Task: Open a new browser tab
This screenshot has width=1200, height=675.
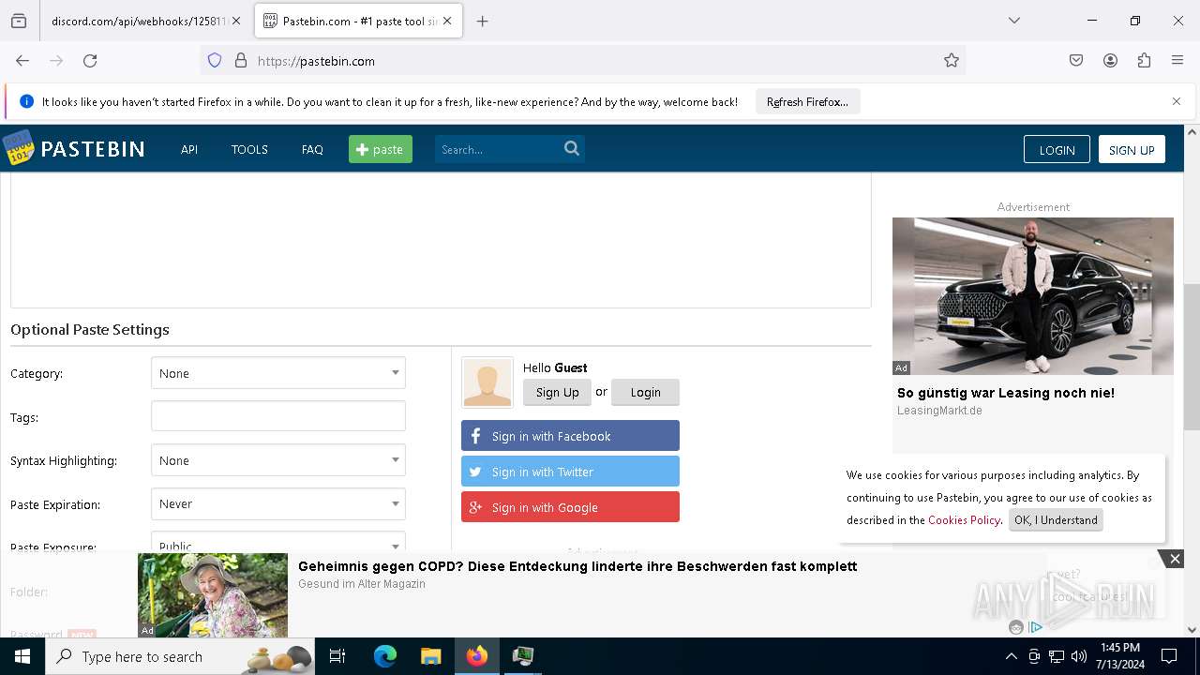Action: pos(483,21)
